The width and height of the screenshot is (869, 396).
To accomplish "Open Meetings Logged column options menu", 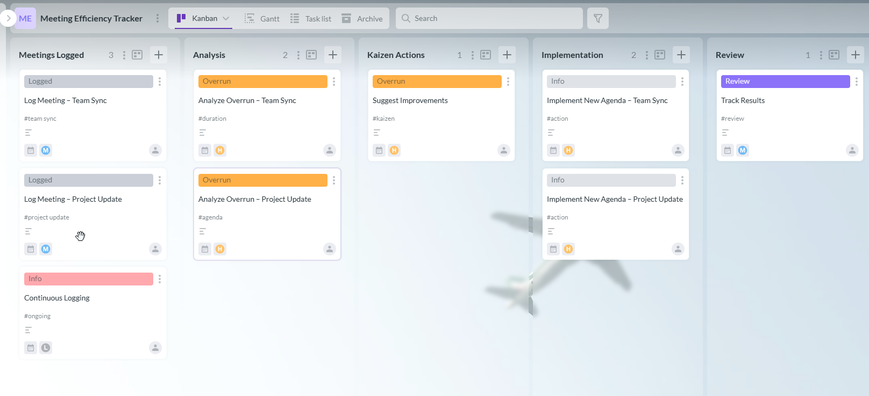I will click(124, 55).
